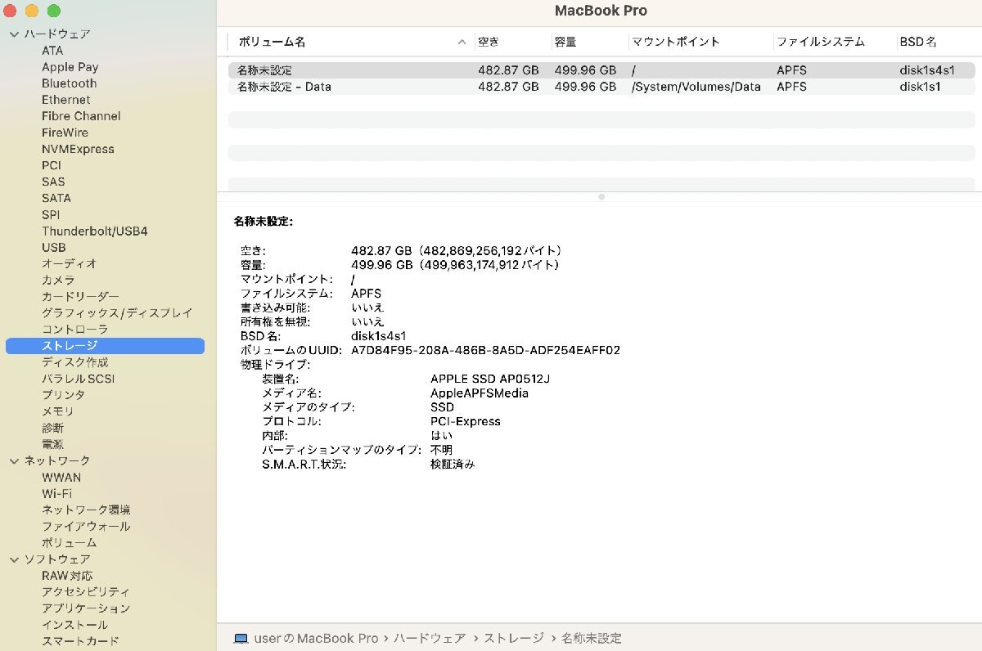Click the laptop icon in path bar
Viewport: 982px width, 651px height.
[x=241, y=638]
